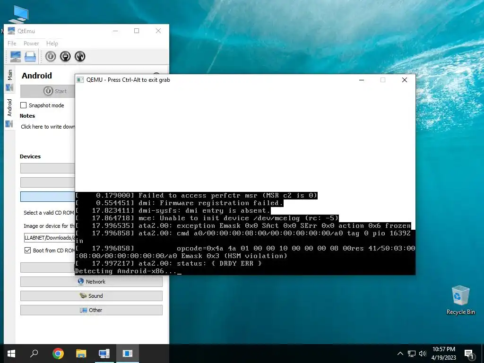
Task: Click the black stop (minus) icon in QtEmu toolbar
Action: [65, 57]
